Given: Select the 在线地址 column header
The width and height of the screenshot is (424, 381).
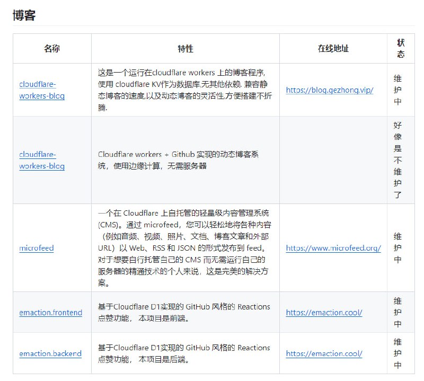Looking at the screenshot, I should point(333,48).
